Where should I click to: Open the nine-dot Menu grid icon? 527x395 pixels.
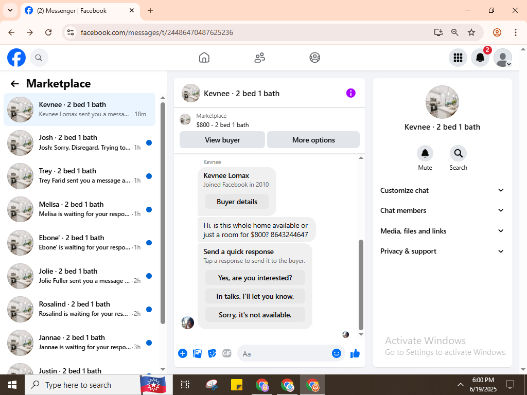click(458, 58)
